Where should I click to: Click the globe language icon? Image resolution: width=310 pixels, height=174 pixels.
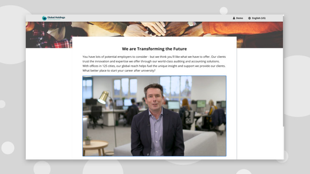(250, 18)
